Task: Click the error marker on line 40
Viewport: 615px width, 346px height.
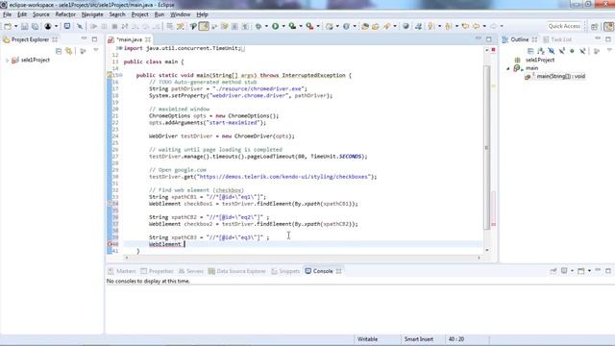Action: tap(110, 244)
